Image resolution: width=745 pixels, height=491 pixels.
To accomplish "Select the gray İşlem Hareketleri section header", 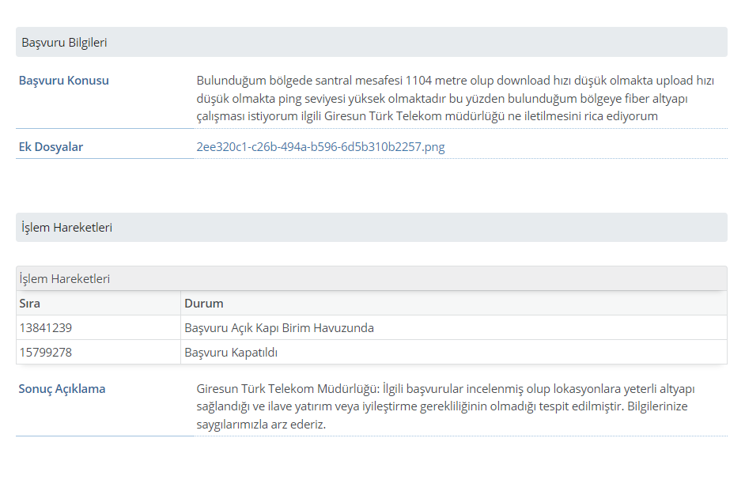I will pos(372,228).
